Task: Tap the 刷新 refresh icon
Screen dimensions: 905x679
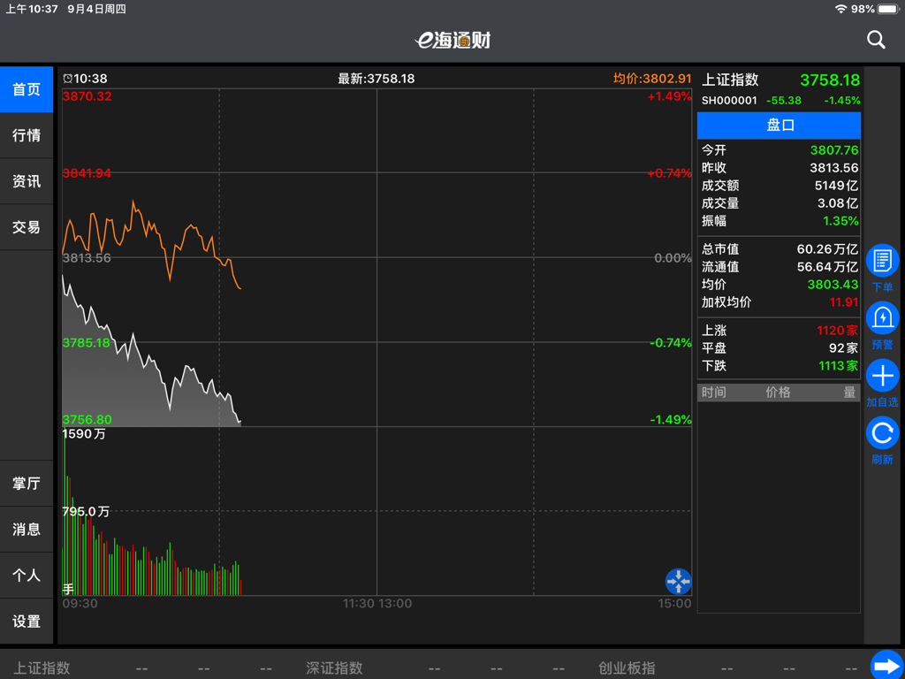Action: (882, 432)
